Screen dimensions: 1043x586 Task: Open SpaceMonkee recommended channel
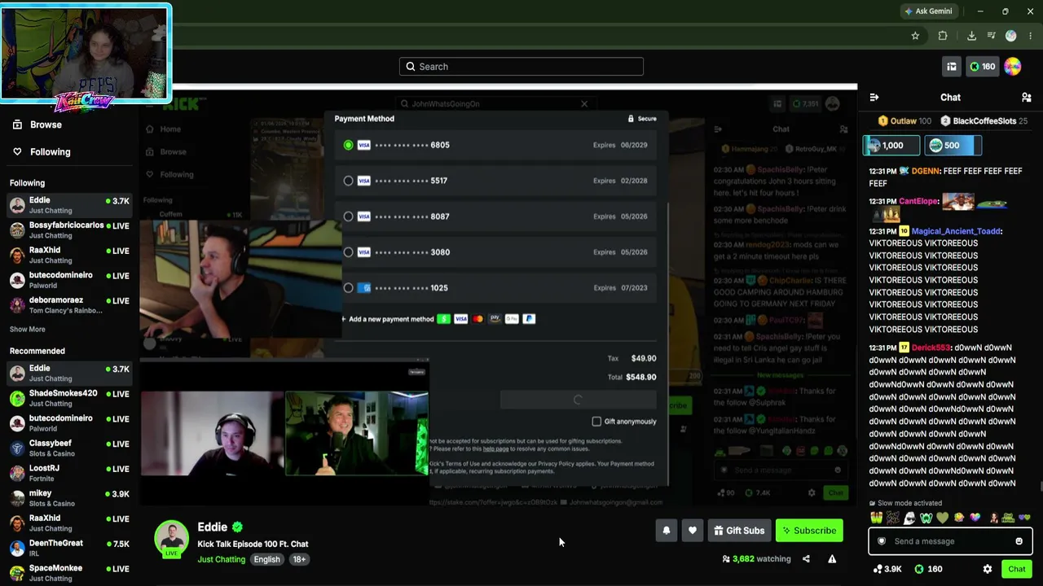click(x=69, y=573)
